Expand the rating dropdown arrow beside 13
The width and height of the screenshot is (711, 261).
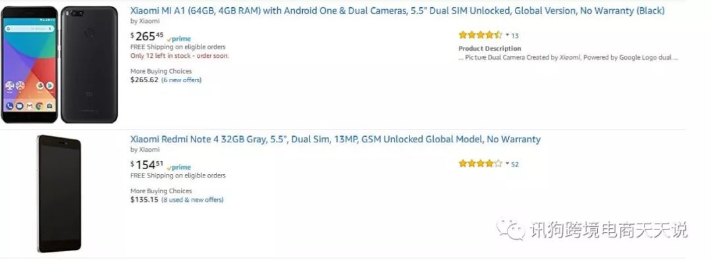point(508,35)
